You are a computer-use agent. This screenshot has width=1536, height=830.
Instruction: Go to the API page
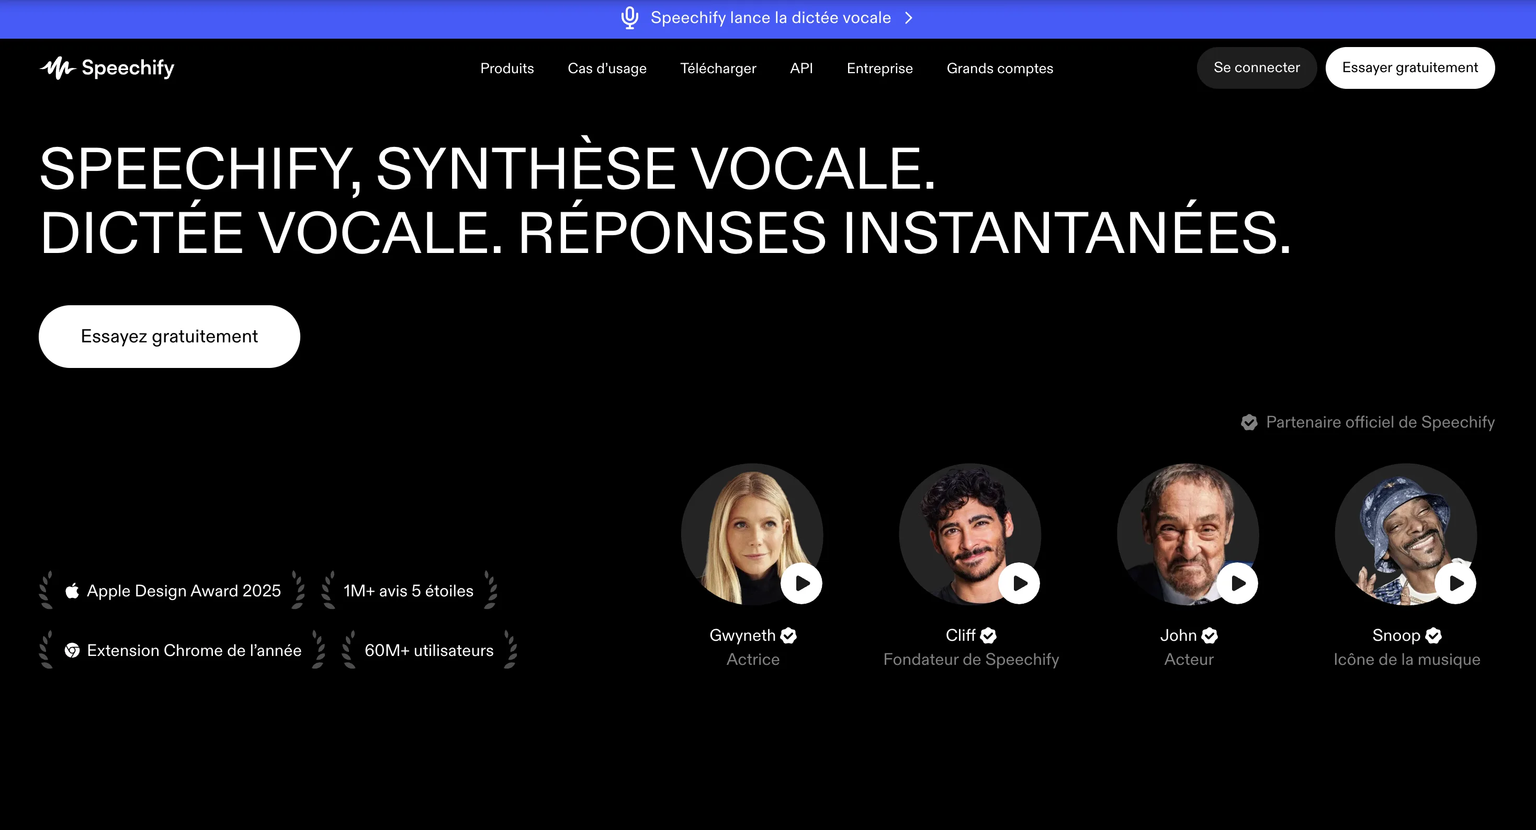(x=801, y=68)
